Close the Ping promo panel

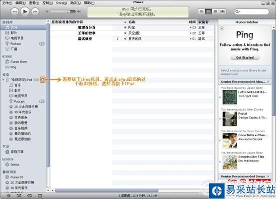point(222,28)
